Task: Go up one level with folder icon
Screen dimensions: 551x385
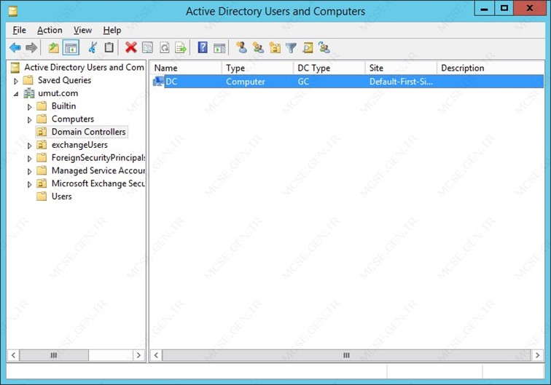Action: click(53, 47)
